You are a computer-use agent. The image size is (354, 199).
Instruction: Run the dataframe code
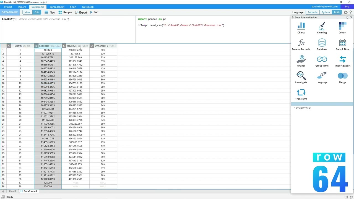pos(94,12)
